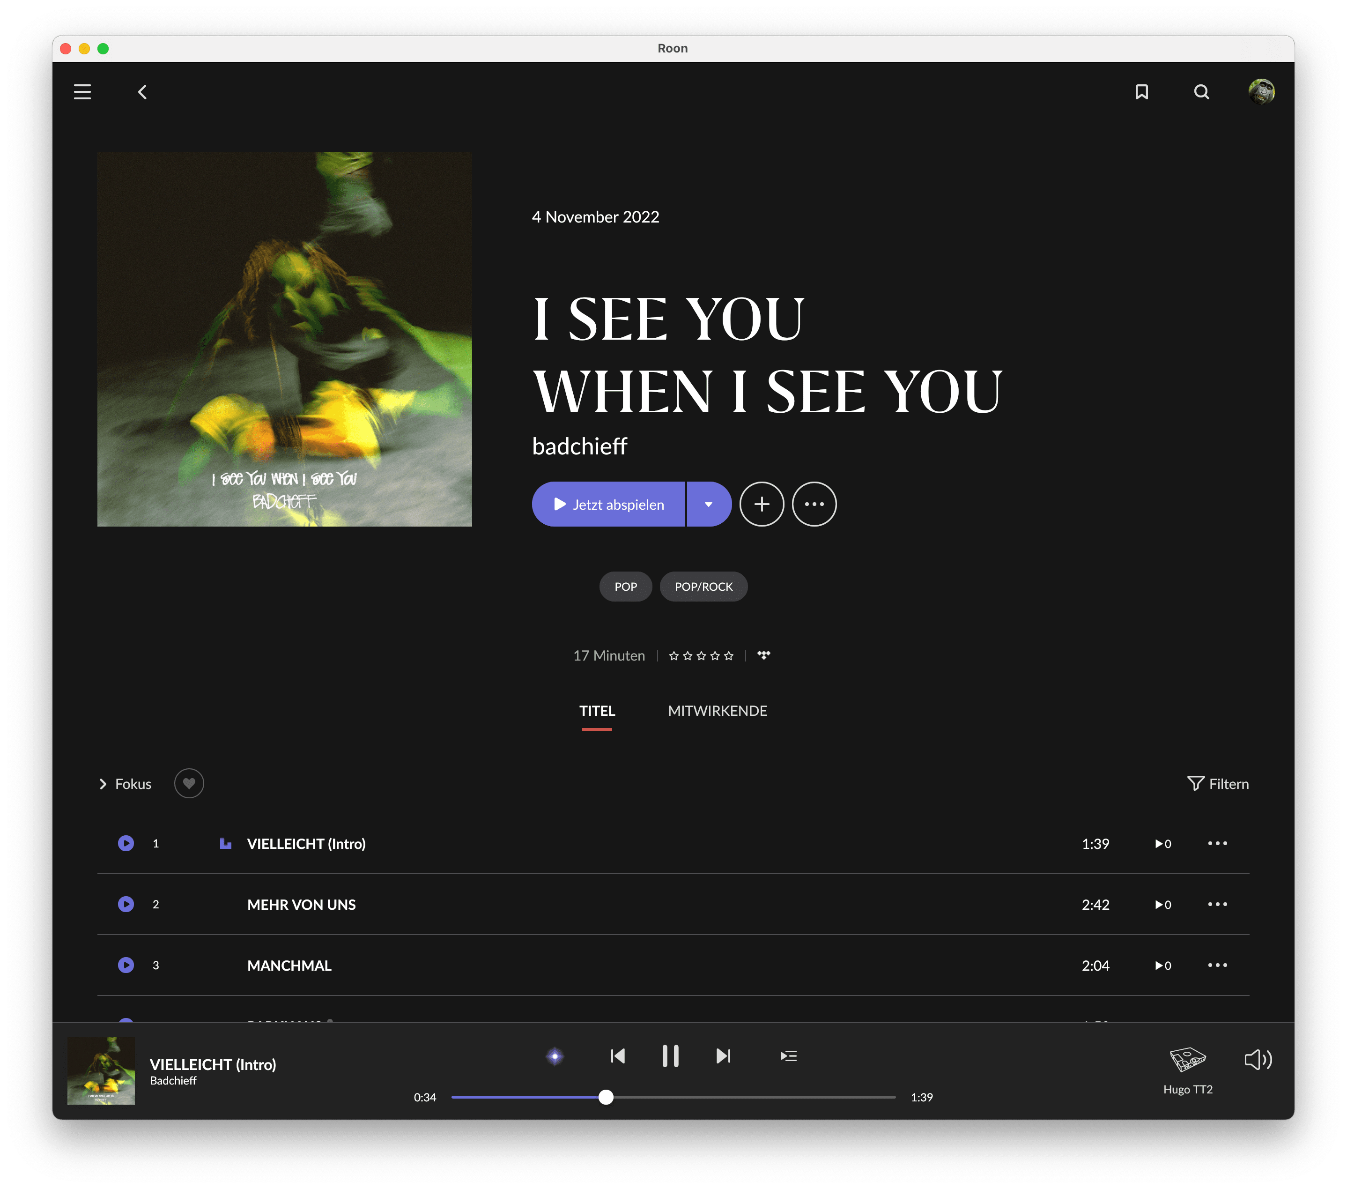
Task: Expand the Fokus section chevron
Action: click(x=103, y=784)
